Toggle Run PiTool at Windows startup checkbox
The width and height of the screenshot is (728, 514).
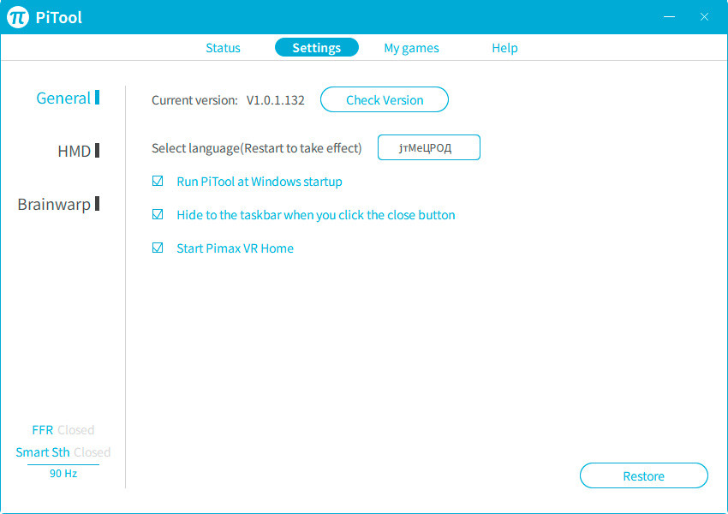click(158, 181)
